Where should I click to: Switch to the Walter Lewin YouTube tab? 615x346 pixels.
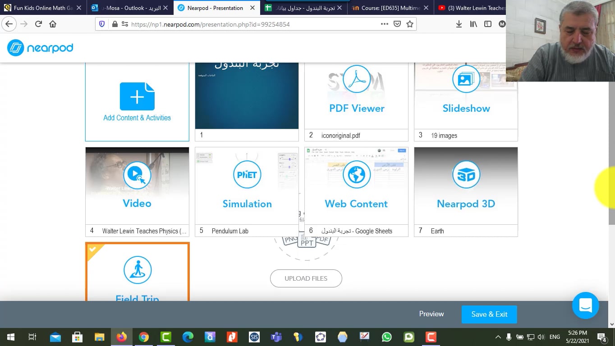pyautogui.click(x=470, y=8)
